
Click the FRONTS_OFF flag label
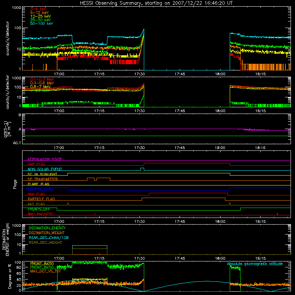39,209
